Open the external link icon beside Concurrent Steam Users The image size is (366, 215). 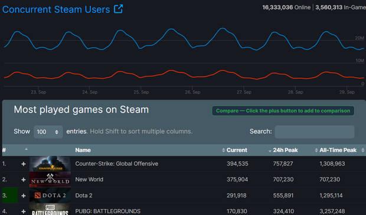[x=118, y=9]
